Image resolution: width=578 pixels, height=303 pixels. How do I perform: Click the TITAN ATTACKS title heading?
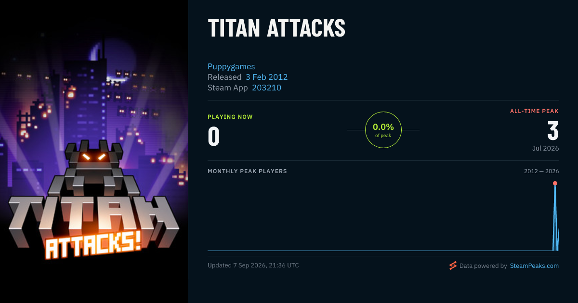click(276, 29)
